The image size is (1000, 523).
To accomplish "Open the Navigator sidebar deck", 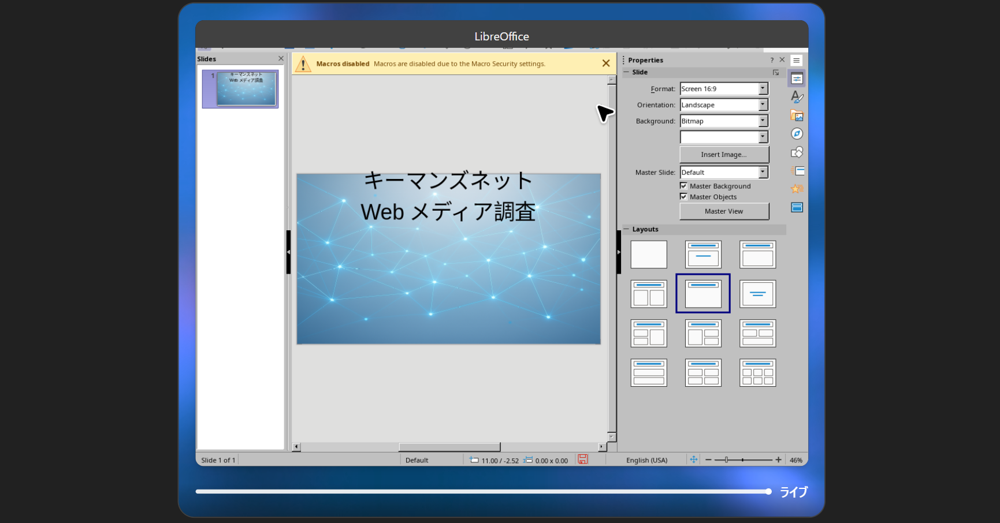I will click(x=797, y=134).
